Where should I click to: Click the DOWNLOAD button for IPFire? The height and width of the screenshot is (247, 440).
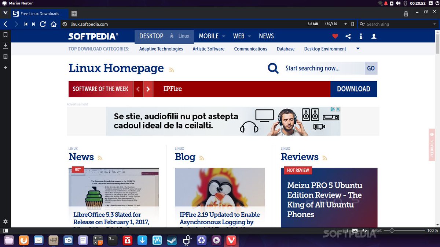353,89
